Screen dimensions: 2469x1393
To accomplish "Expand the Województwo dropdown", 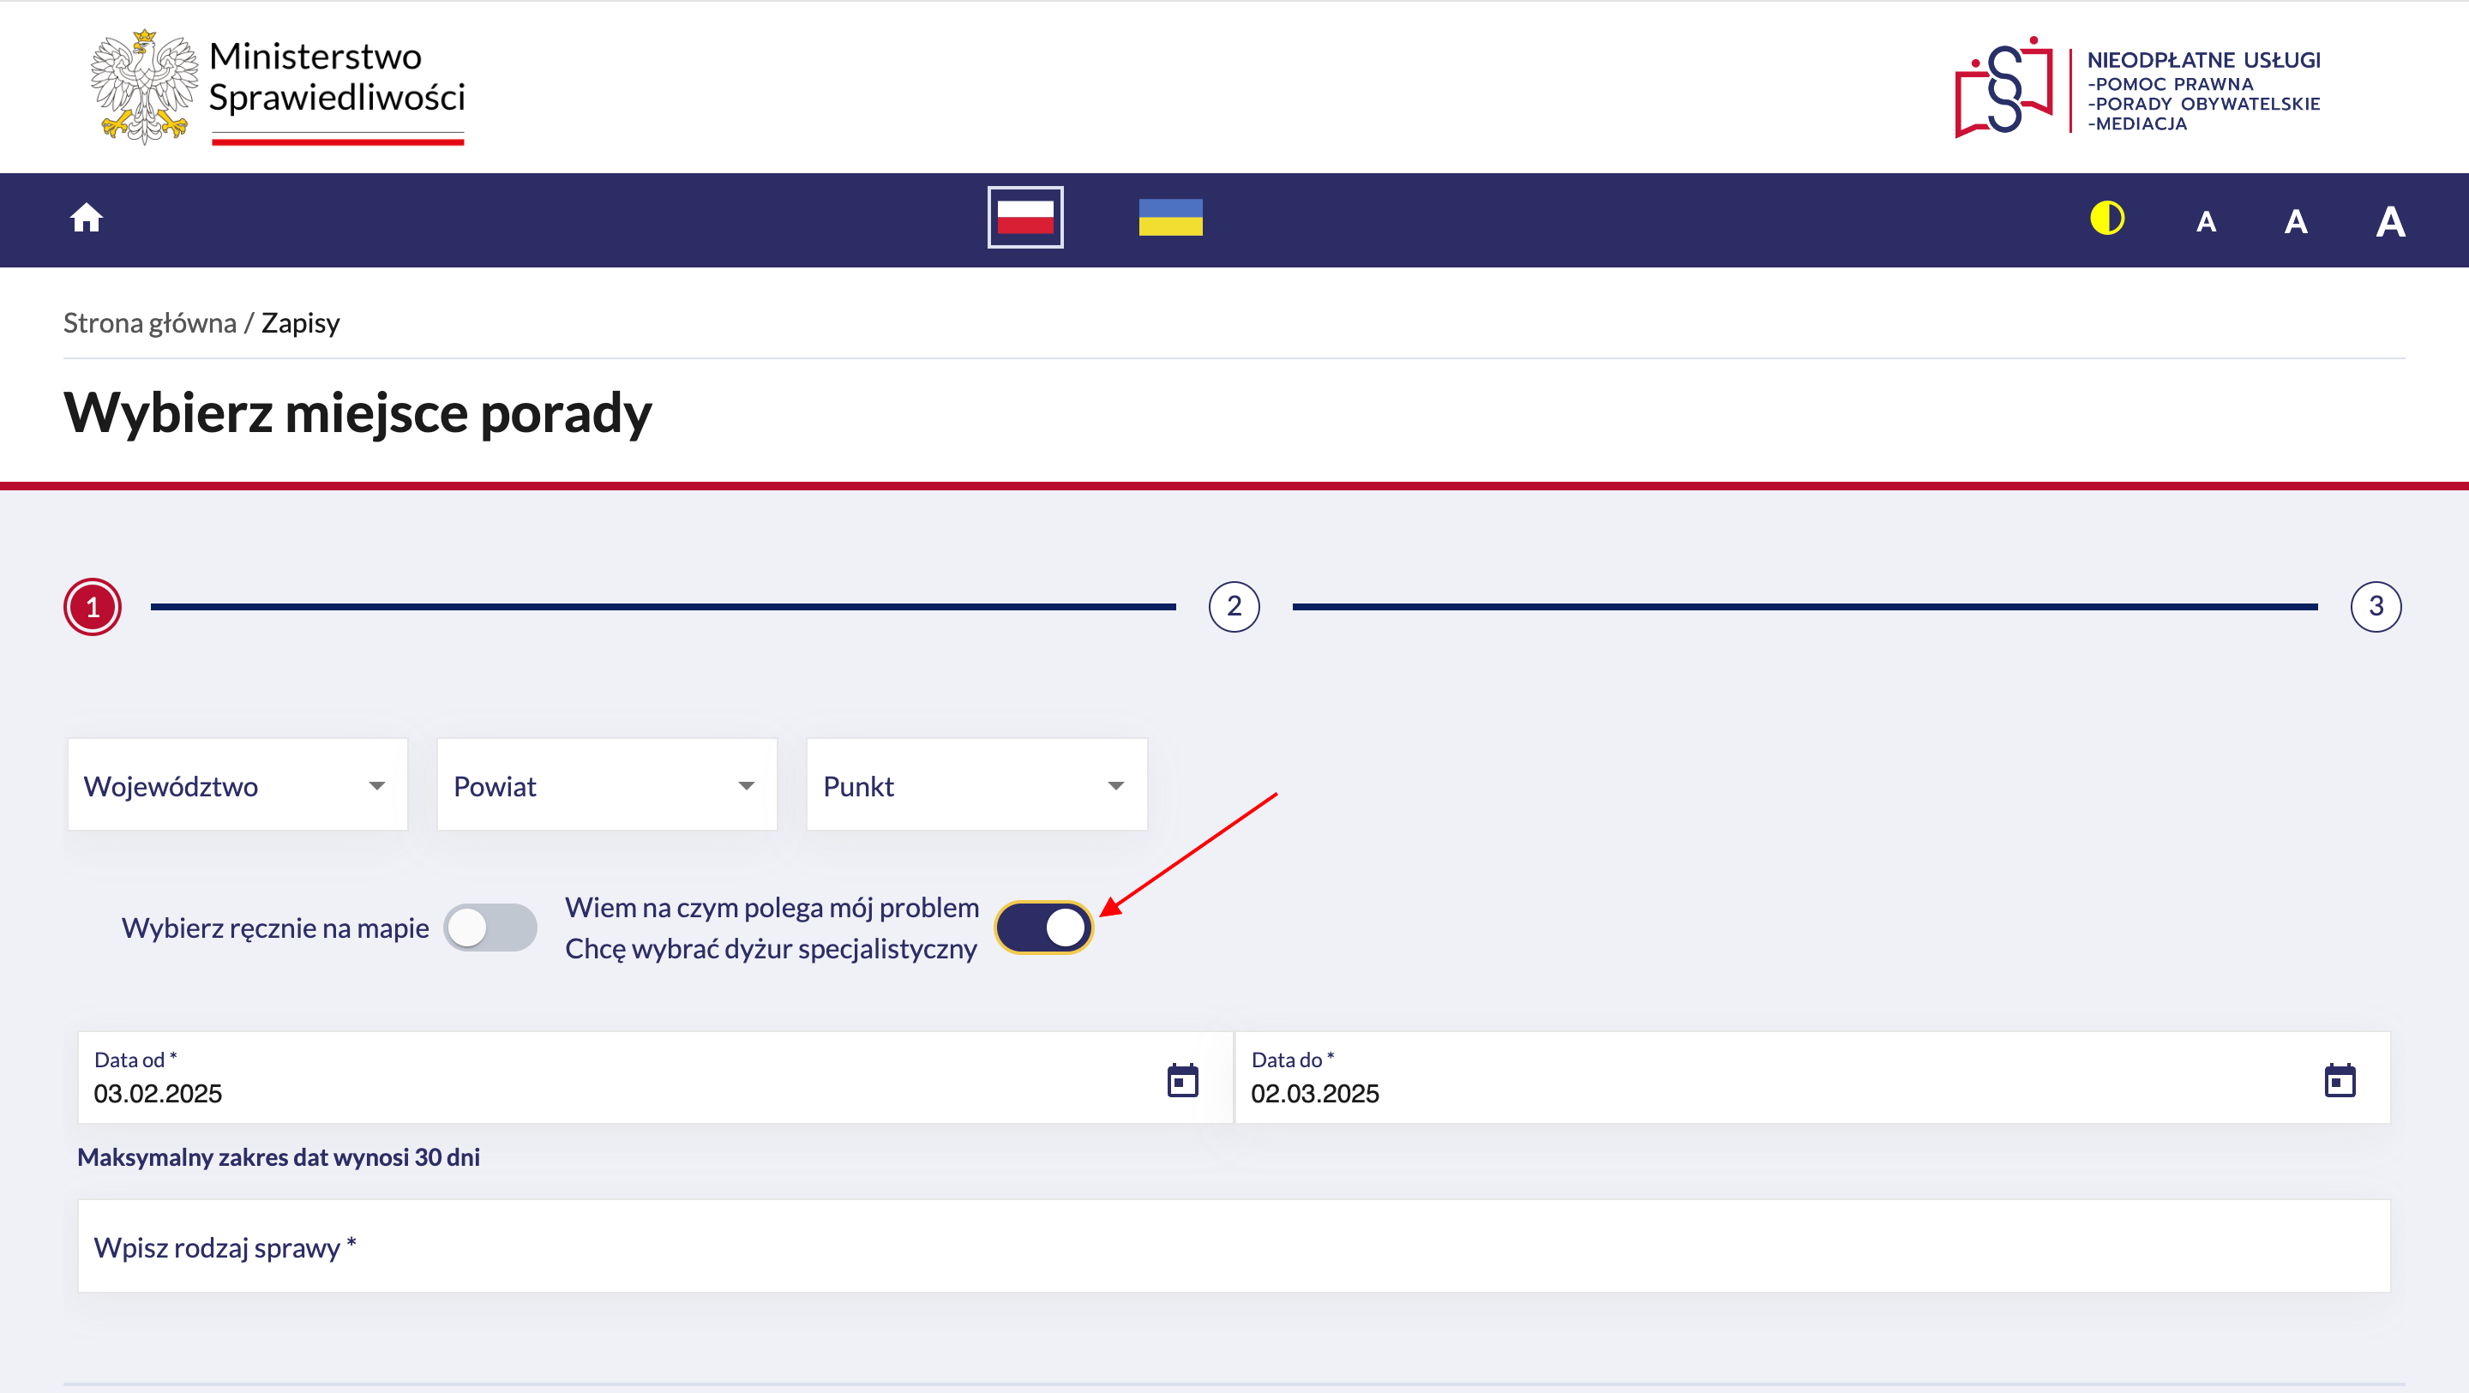I will click(237, 785).
